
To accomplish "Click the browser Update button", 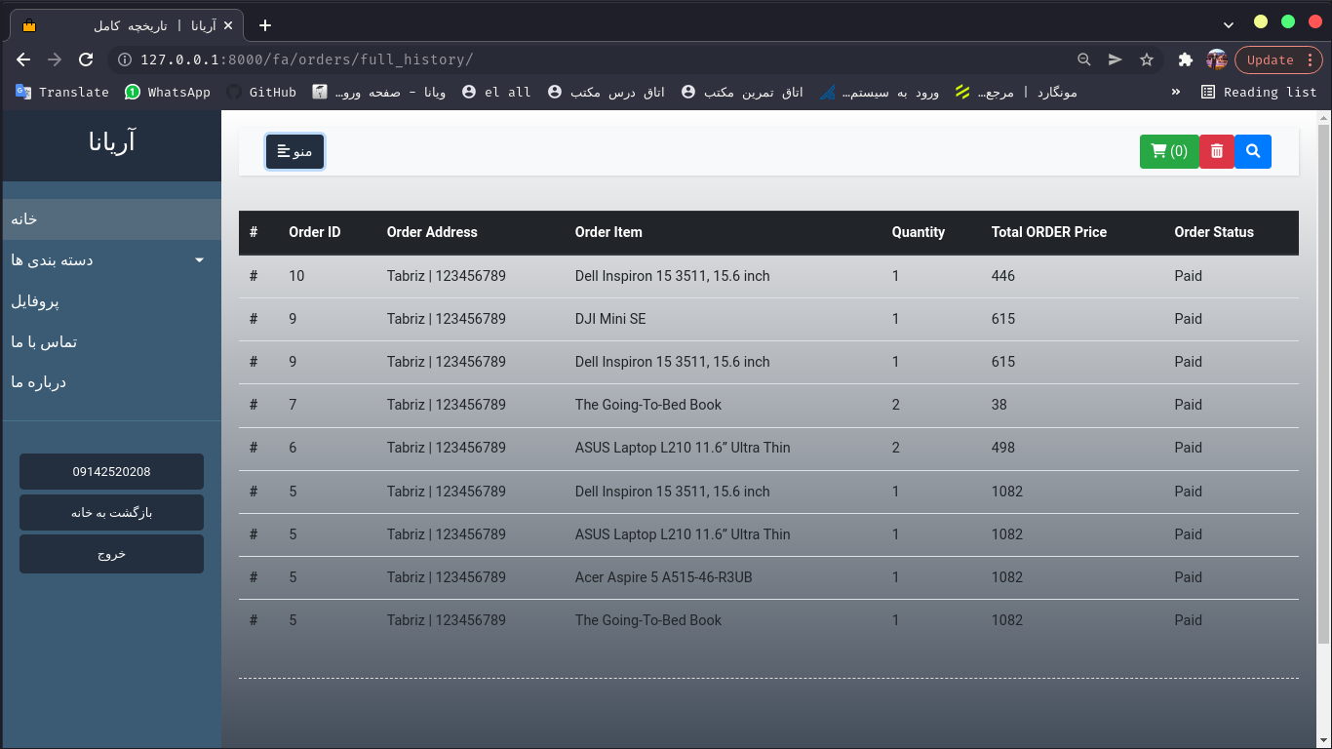I will tap(1278, 59).
